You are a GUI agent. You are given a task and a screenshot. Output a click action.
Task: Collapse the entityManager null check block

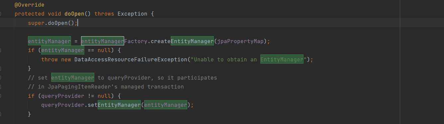coord(1,50)
